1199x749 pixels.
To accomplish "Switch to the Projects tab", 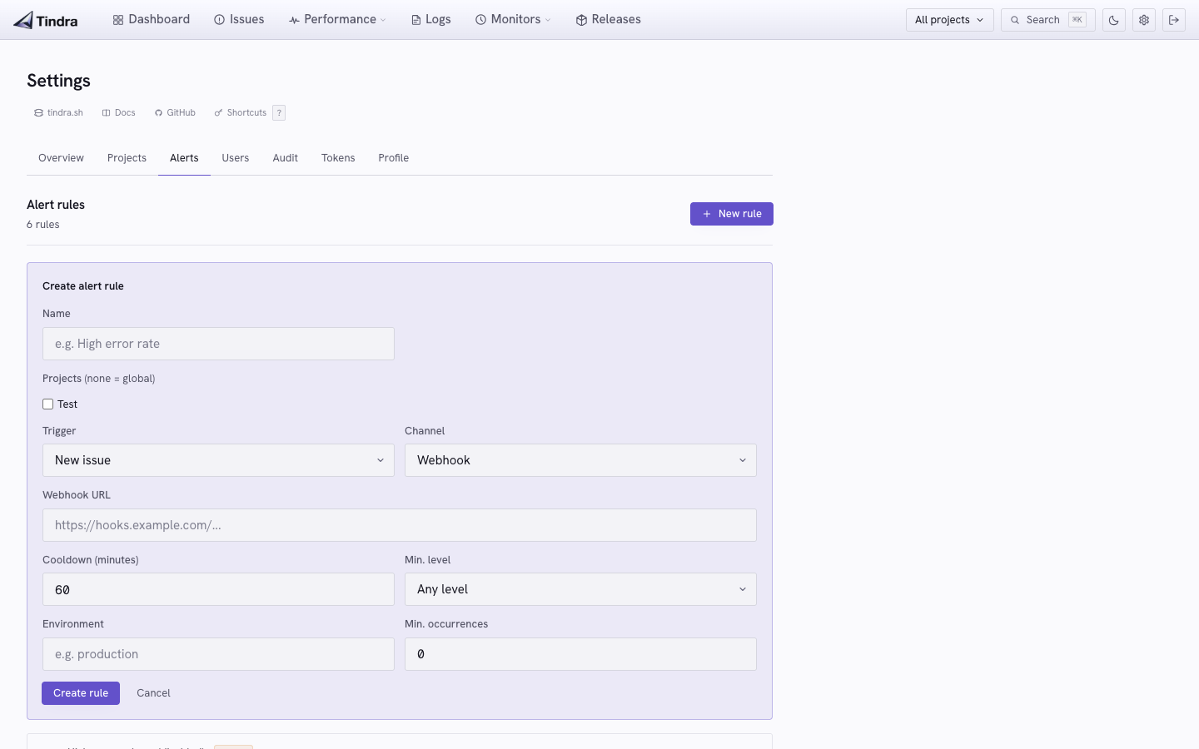I will tap(127, 158).
